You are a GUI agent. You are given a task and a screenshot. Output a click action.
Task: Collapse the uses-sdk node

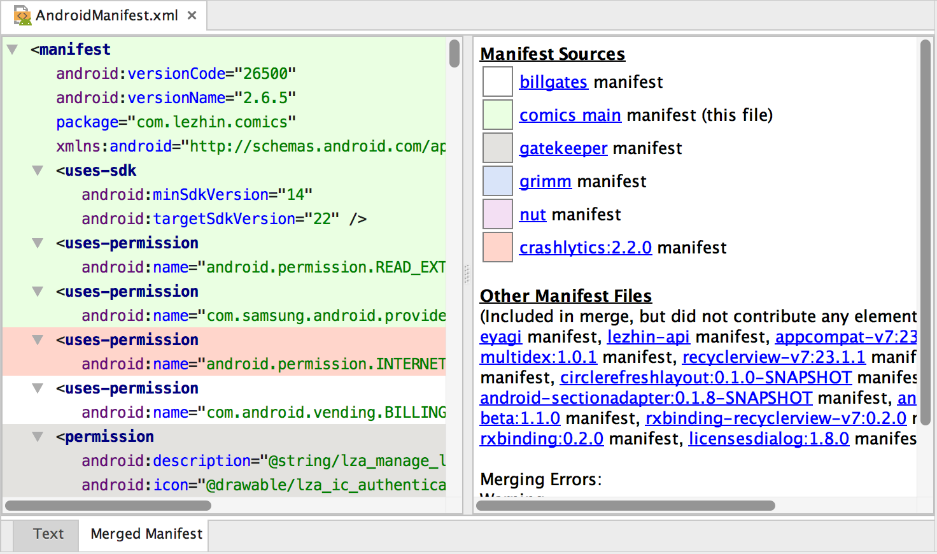(38, 170)
